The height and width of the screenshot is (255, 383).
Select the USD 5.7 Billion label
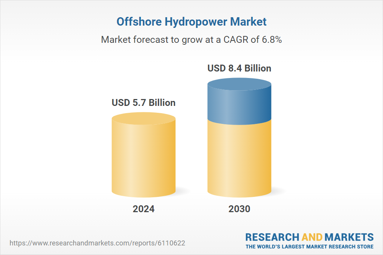click(144, 103)
